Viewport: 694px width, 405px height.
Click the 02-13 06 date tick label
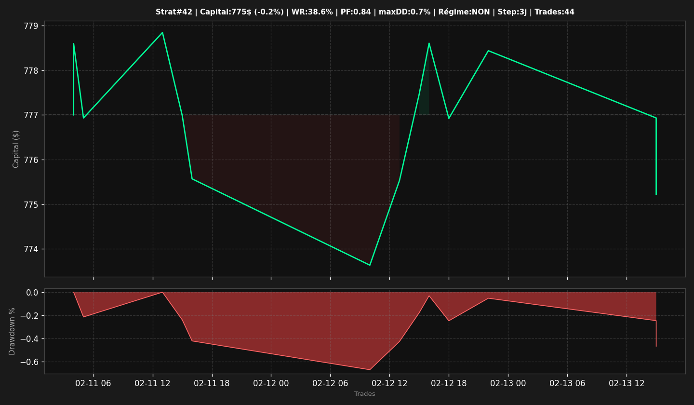[567, 383]
